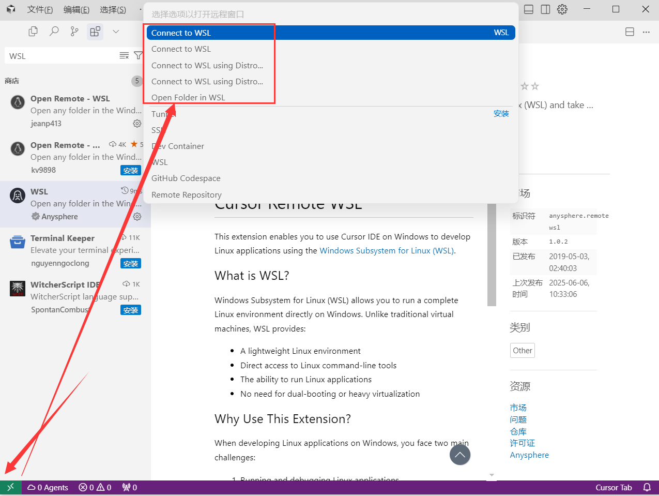Image resolution: width=659 pixels, height=496 pixels.
Task: Expand the activity bar chevron dropdown
Action: tap(116, 32)
